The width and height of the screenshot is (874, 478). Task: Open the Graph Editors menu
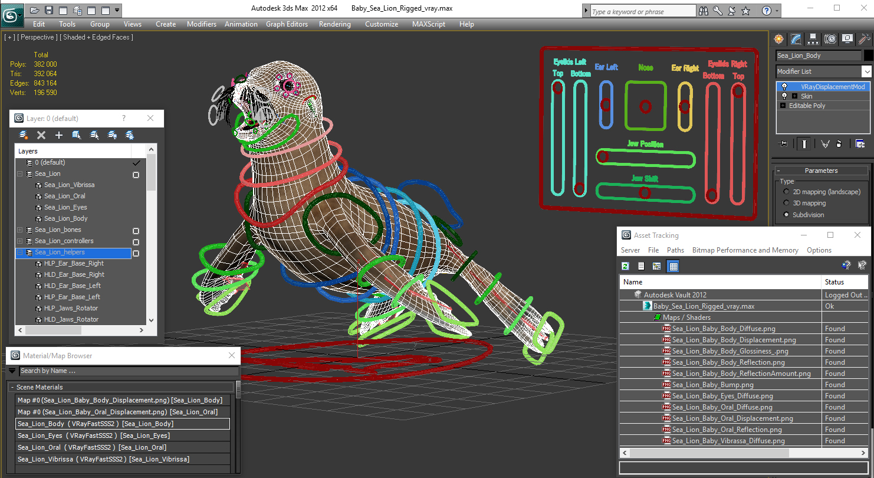[x=287, y=24]
